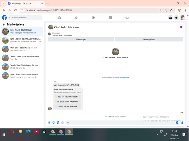This screenshot has height=141, width=189.
Task: Click the Kris header title at chat top
Action: pos(67,27)
